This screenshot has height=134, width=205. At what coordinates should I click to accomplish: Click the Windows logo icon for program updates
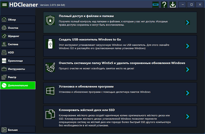click(49, 91)
